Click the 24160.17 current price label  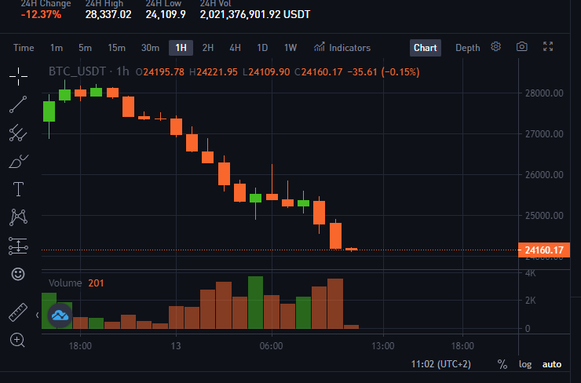(544, 250)
